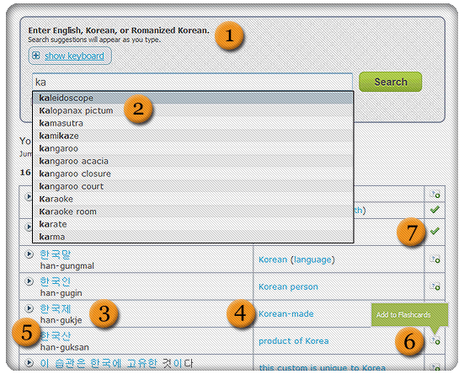Add 'Korean (language)' row to flashcards

click(x=435, y=259)
